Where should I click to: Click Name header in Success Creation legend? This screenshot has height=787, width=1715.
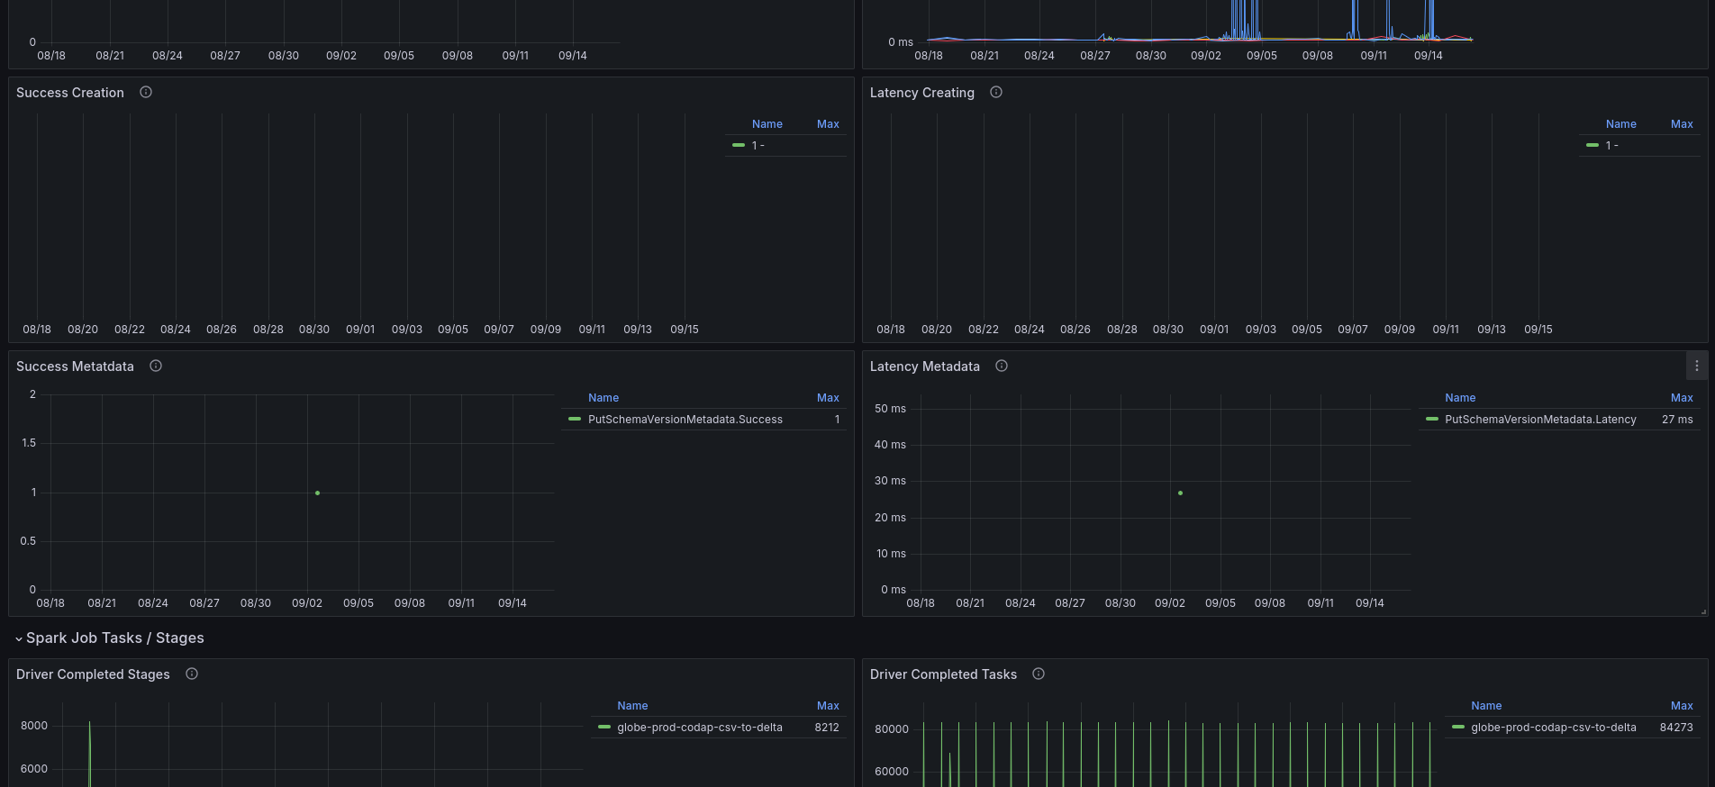(x=767, y=124)
